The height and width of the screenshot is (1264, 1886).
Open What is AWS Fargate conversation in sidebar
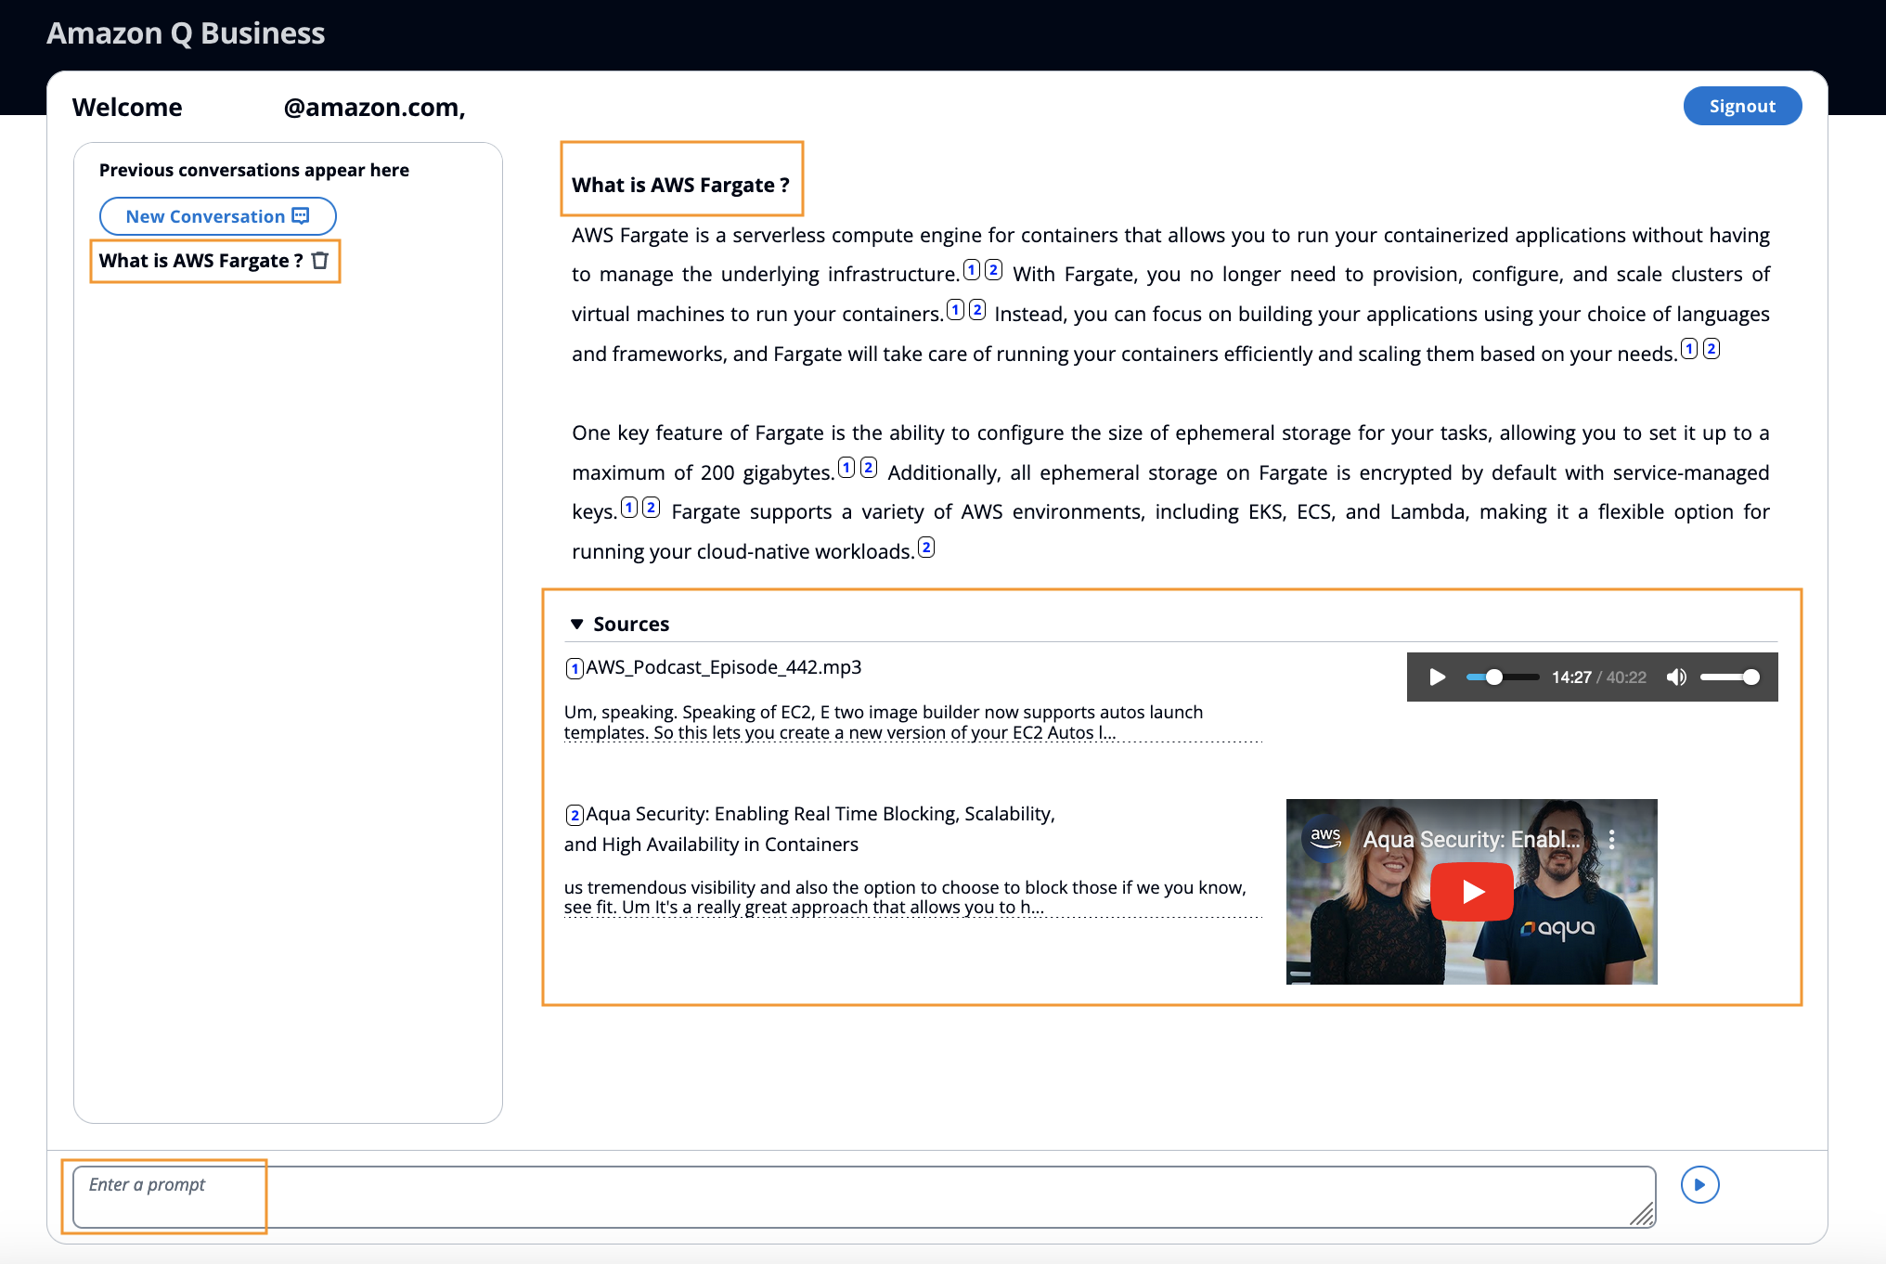coord(200,261)
